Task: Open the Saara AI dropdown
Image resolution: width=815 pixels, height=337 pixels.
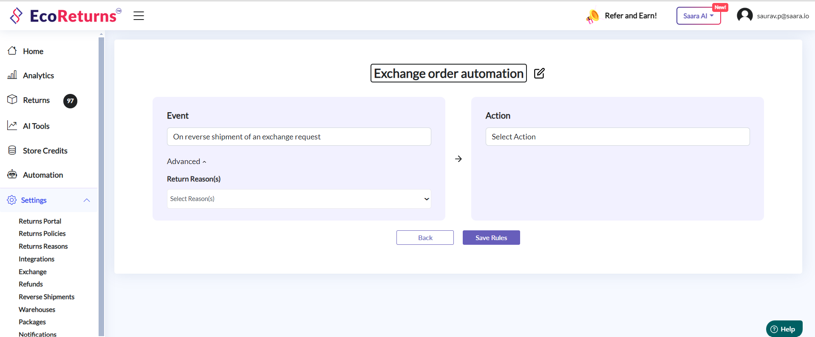Action: pos(698,16)
